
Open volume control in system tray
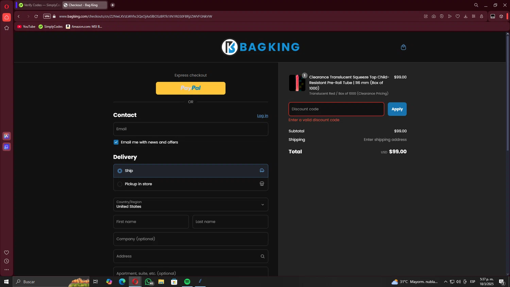pyautogui.click(x=458, y=282)
